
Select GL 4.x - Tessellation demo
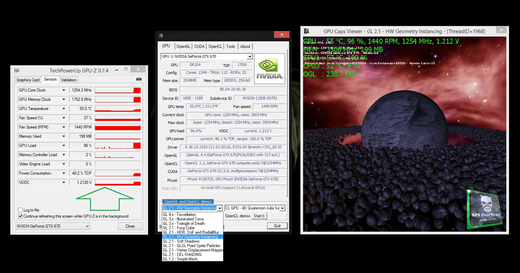[x=193, y=215]
